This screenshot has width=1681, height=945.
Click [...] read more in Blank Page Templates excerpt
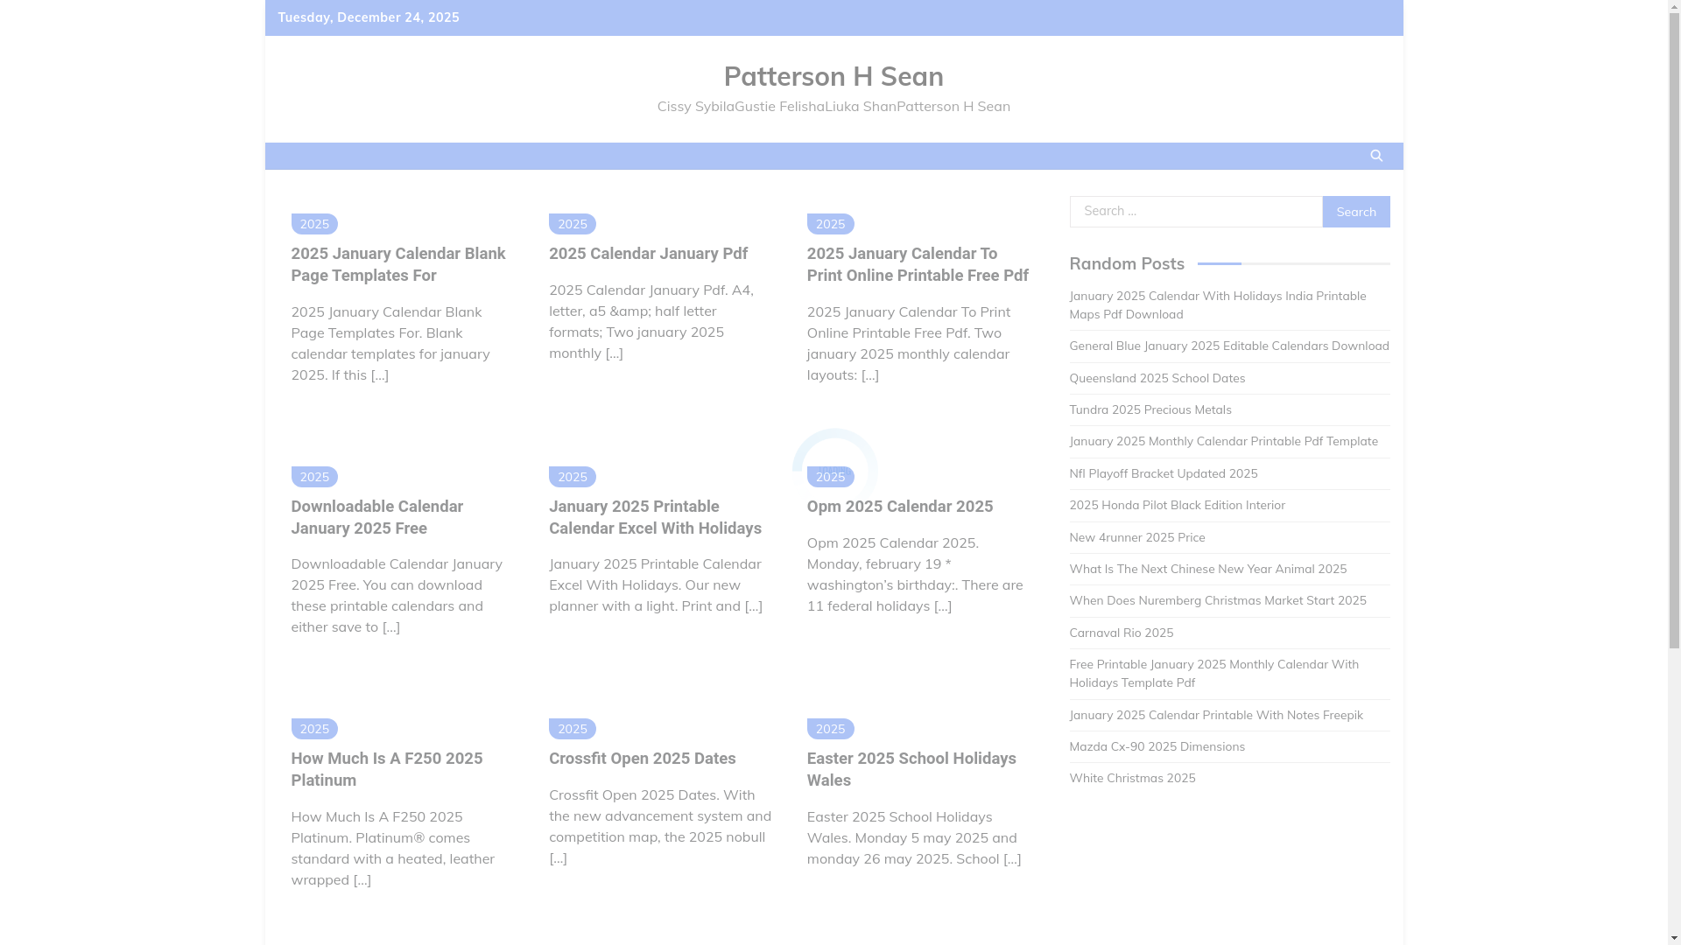coord(379,374)
